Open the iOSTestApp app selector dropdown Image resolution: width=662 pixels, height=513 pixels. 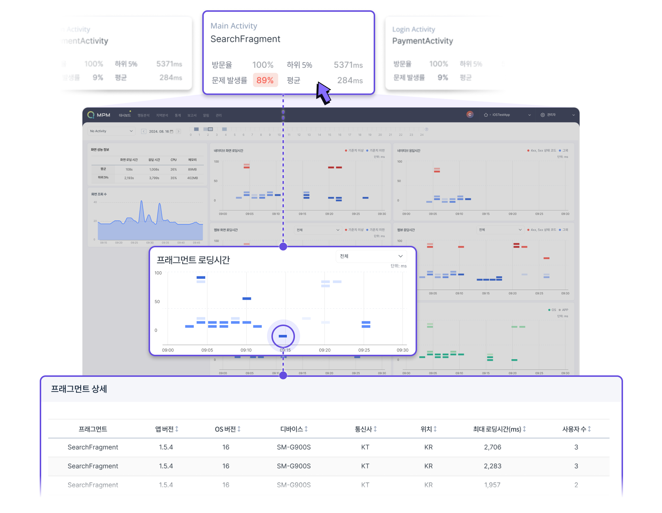coord(508,115)
